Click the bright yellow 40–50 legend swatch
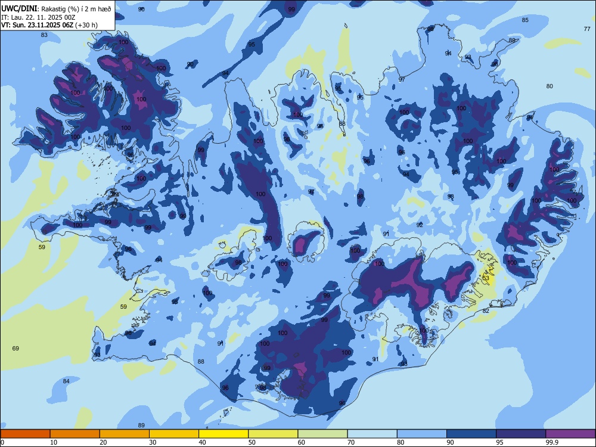Viewport: 596px width, 447px height. 223,434
